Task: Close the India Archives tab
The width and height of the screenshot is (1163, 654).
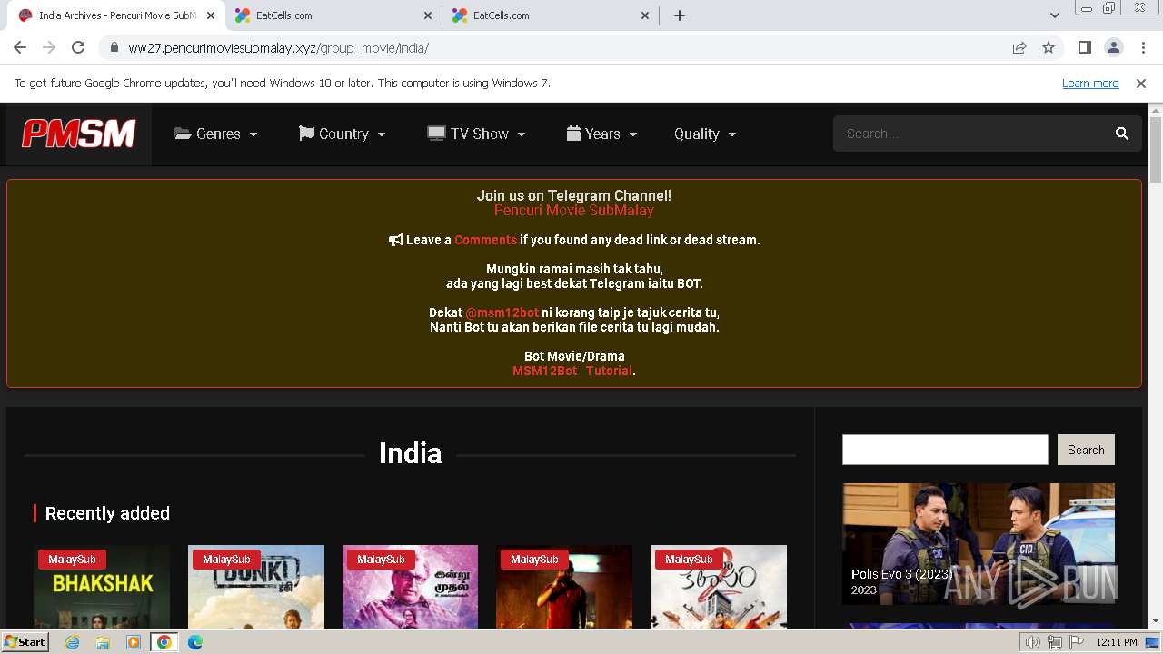Action: (x=210, y=15)
